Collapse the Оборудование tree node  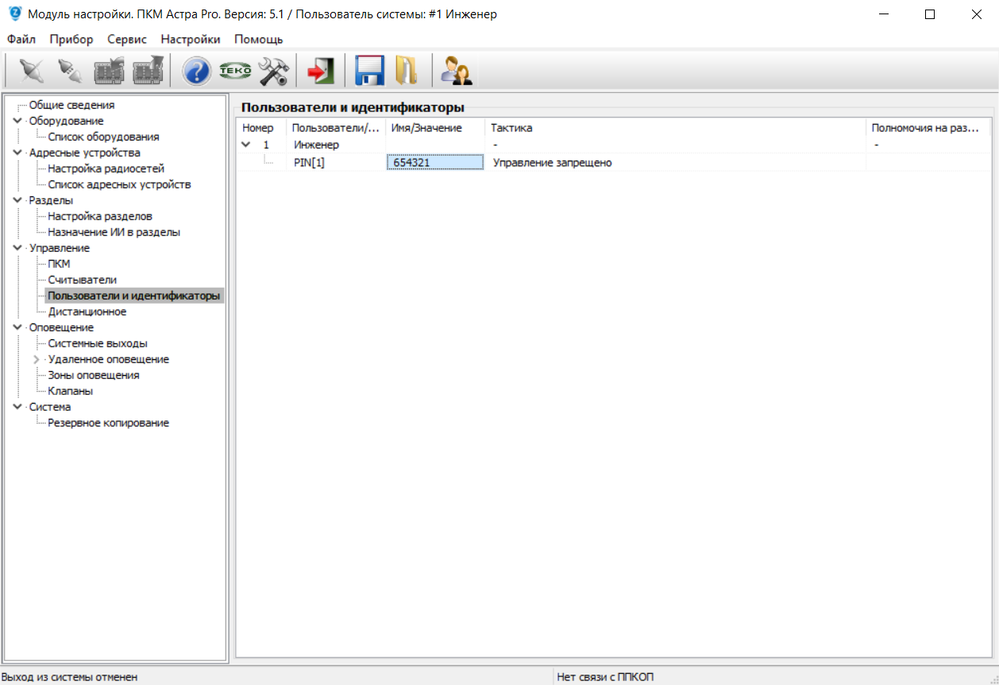tap(18, 121)
